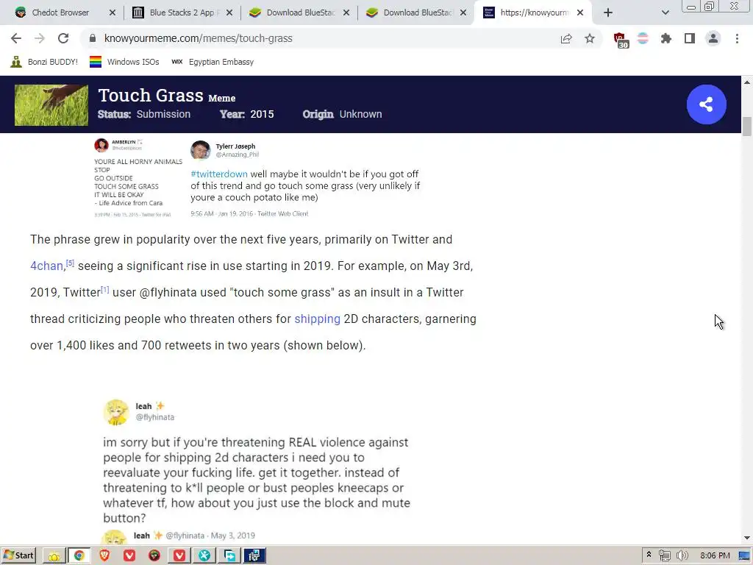The height and width of the screenshot is (565, 753).
Task: Follow the shipping link
Action: pyautogui.click(x=317, y=319)
